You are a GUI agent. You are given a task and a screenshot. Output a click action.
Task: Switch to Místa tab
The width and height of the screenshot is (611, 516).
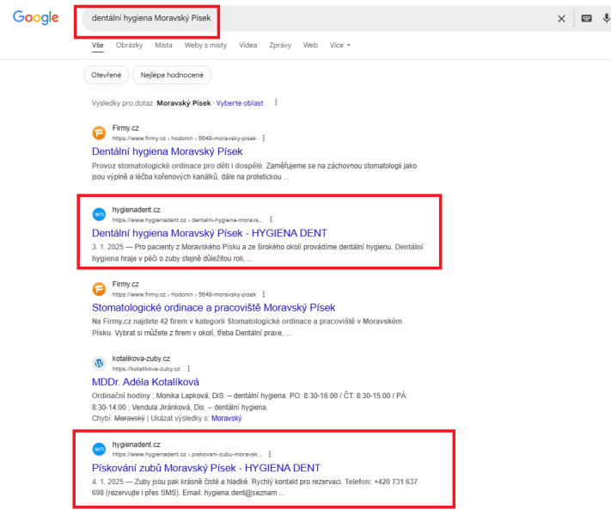pyautogui.click(x=163, y=46)
